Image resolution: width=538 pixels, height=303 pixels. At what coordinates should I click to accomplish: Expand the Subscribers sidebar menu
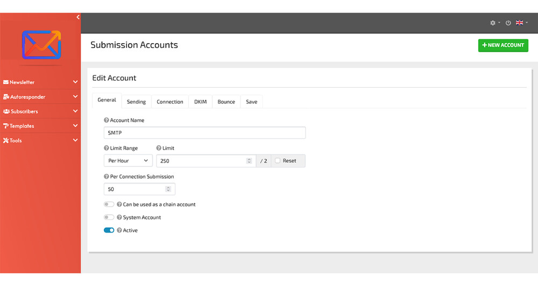click(40, 111)
